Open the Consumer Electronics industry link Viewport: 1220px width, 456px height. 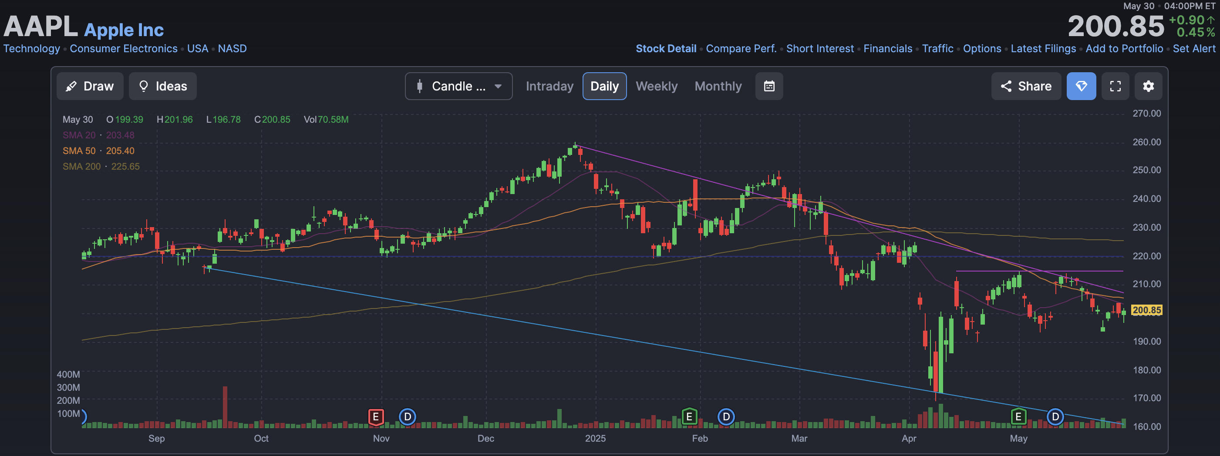pyautogui.click(x=124, y=48)
